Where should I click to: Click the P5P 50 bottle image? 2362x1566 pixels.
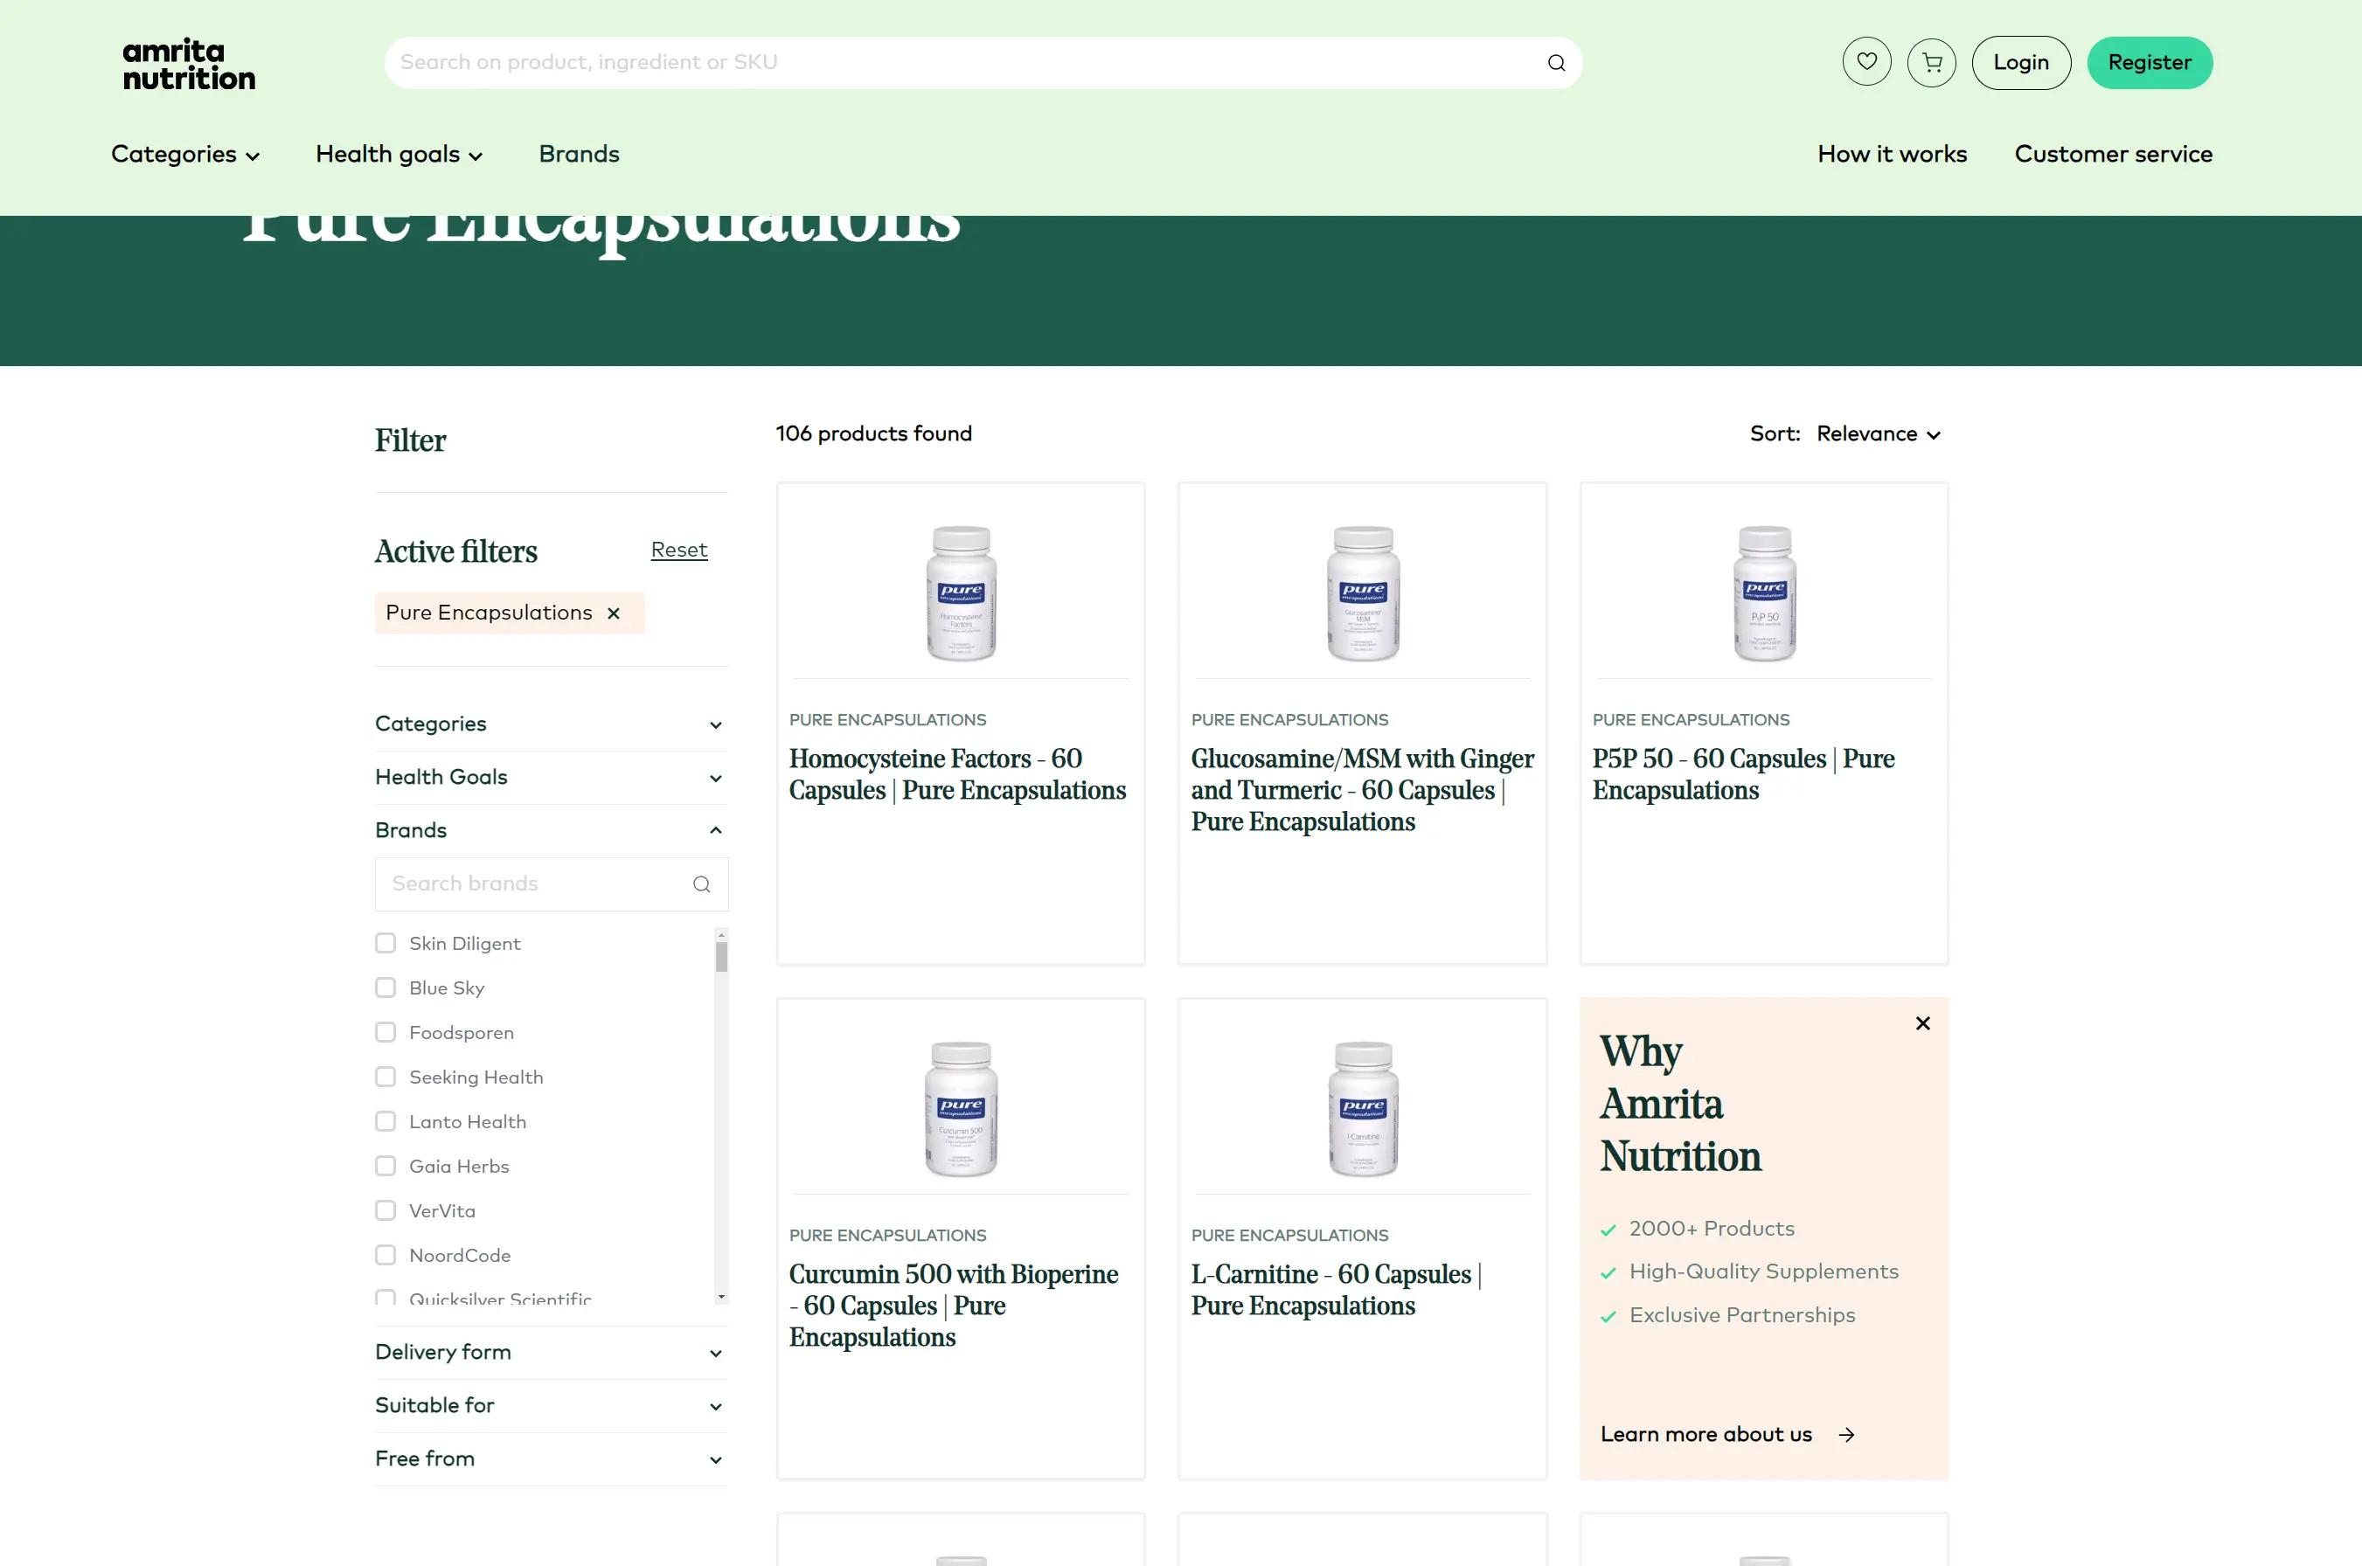point(1764,592)
